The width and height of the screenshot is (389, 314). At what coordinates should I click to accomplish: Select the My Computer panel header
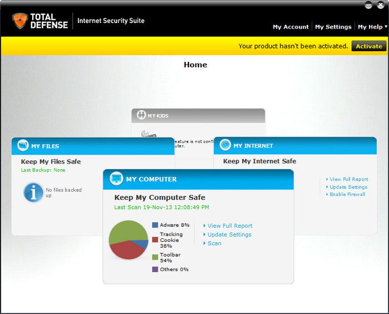pyautogui.click(x=198, y=179)
